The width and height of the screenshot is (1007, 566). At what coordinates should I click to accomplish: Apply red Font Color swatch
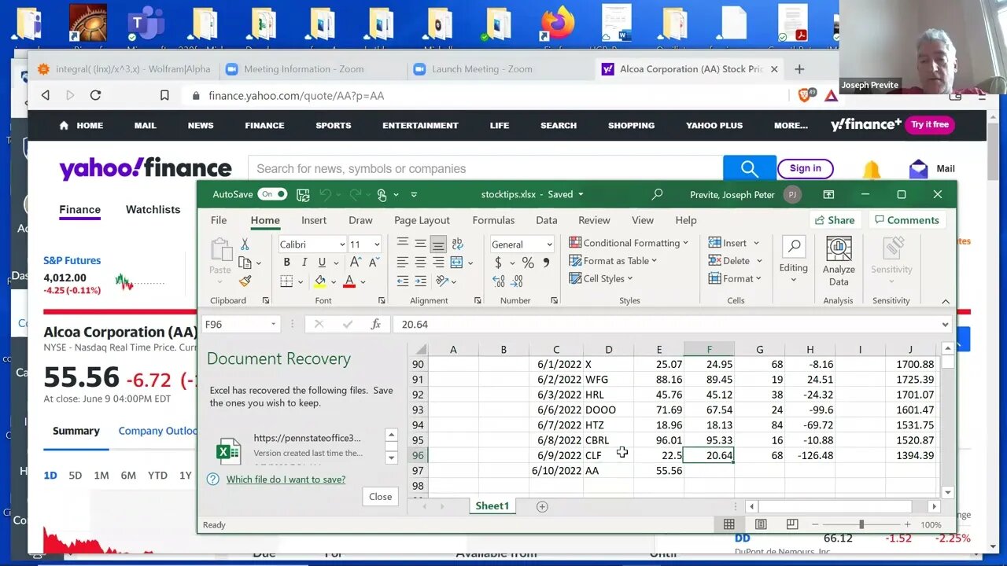click(349, 281)
